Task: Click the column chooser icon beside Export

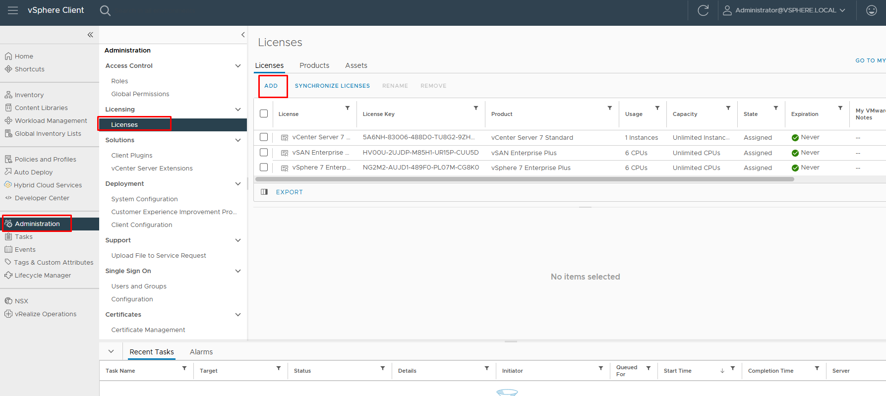Action: (264, 192)
